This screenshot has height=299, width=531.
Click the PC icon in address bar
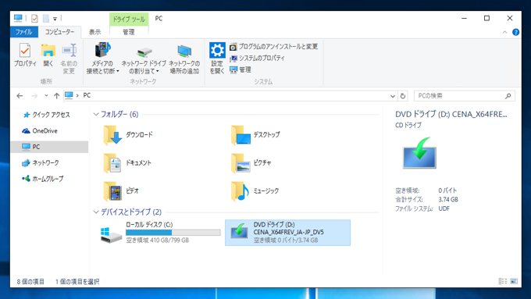pyautogui.click(x=69, y=95)
